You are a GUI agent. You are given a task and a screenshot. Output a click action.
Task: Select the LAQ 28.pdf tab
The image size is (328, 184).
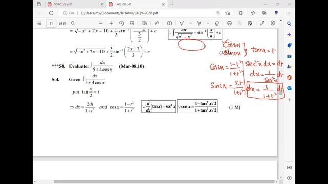(x=137, y=4)
